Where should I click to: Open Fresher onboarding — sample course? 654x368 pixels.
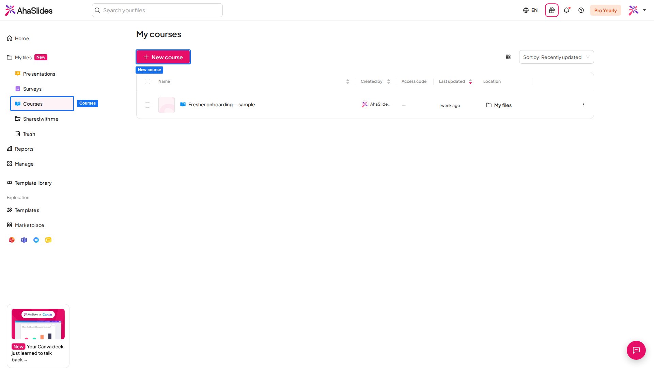pos(222,105)
